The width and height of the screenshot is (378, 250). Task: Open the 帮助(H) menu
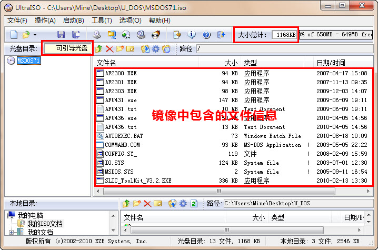(x=160, y=21)
